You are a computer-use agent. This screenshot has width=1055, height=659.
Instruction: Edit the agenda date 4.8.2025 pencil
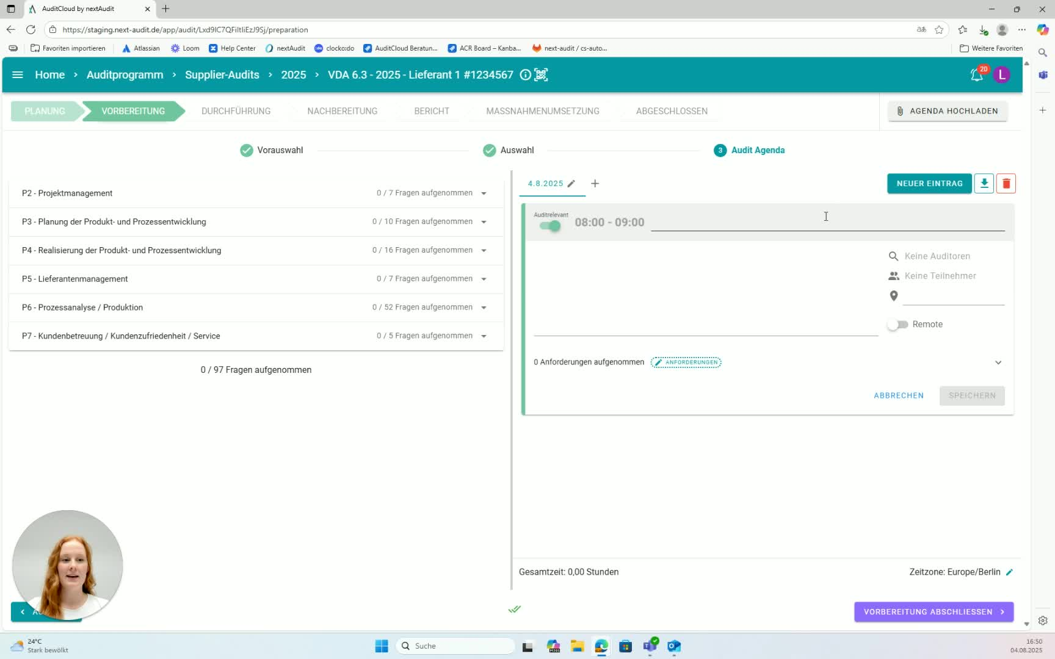pos(571,184)
